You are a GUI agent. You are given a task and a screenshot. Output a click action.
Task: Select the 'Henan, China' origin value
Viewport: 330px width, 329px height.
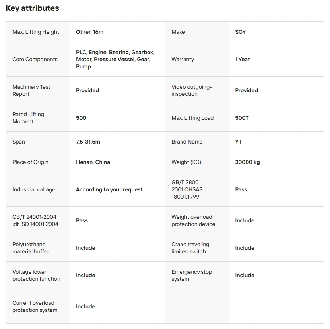[x=93, y=162]
